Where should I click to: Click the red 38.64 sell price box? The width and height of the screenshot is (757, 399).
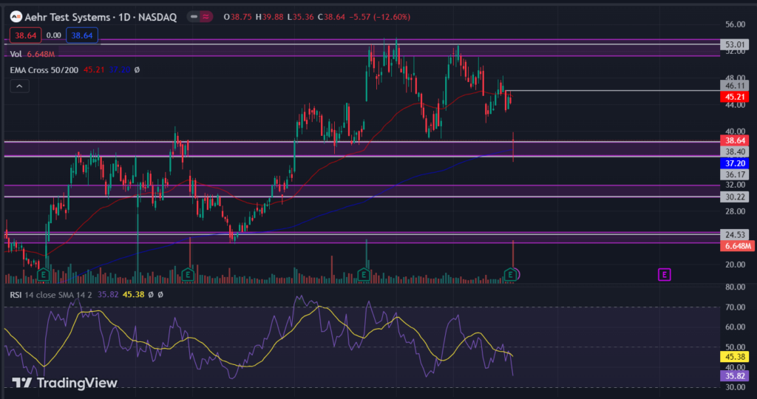point(26,35)
